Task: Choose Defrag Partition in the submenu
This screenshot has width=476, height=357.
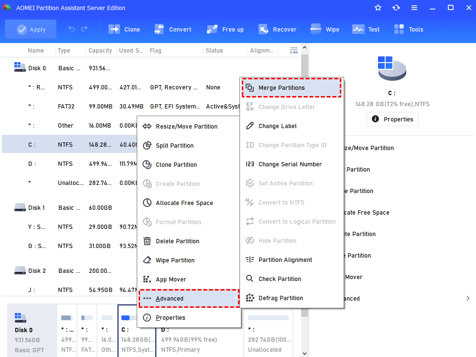Action: pyautogui.click(x=292, y=298)
